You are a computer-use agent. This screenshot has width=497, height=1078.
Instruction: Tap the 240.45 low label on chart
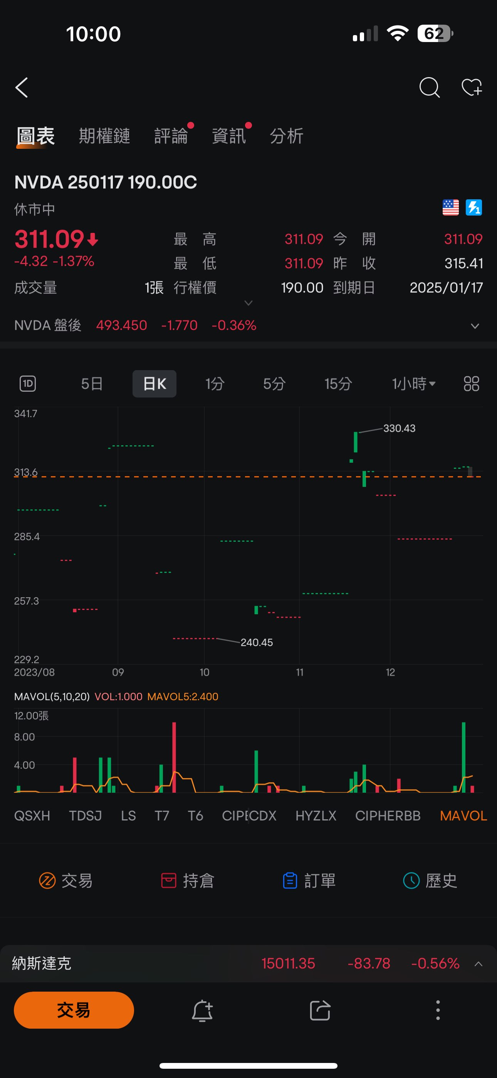click(257, 642)
